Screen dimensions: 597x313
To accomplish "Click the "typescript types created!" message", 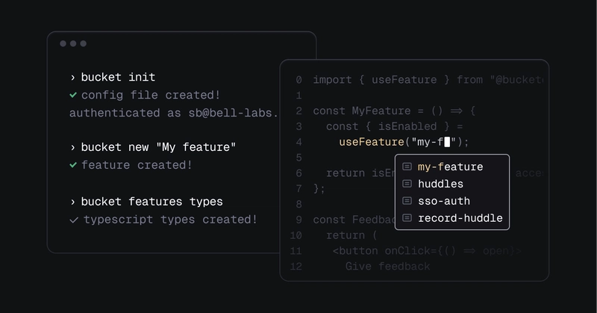I will click(170, 220).
